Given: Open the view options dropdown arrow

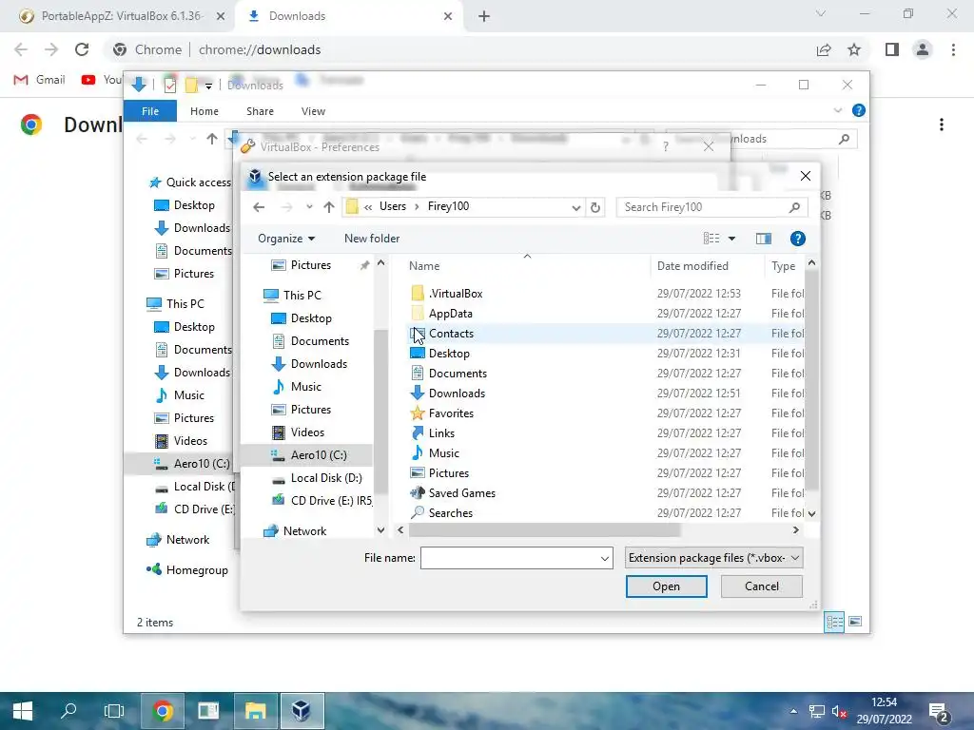Looking at the screenshot, I should tap(731, 239).
